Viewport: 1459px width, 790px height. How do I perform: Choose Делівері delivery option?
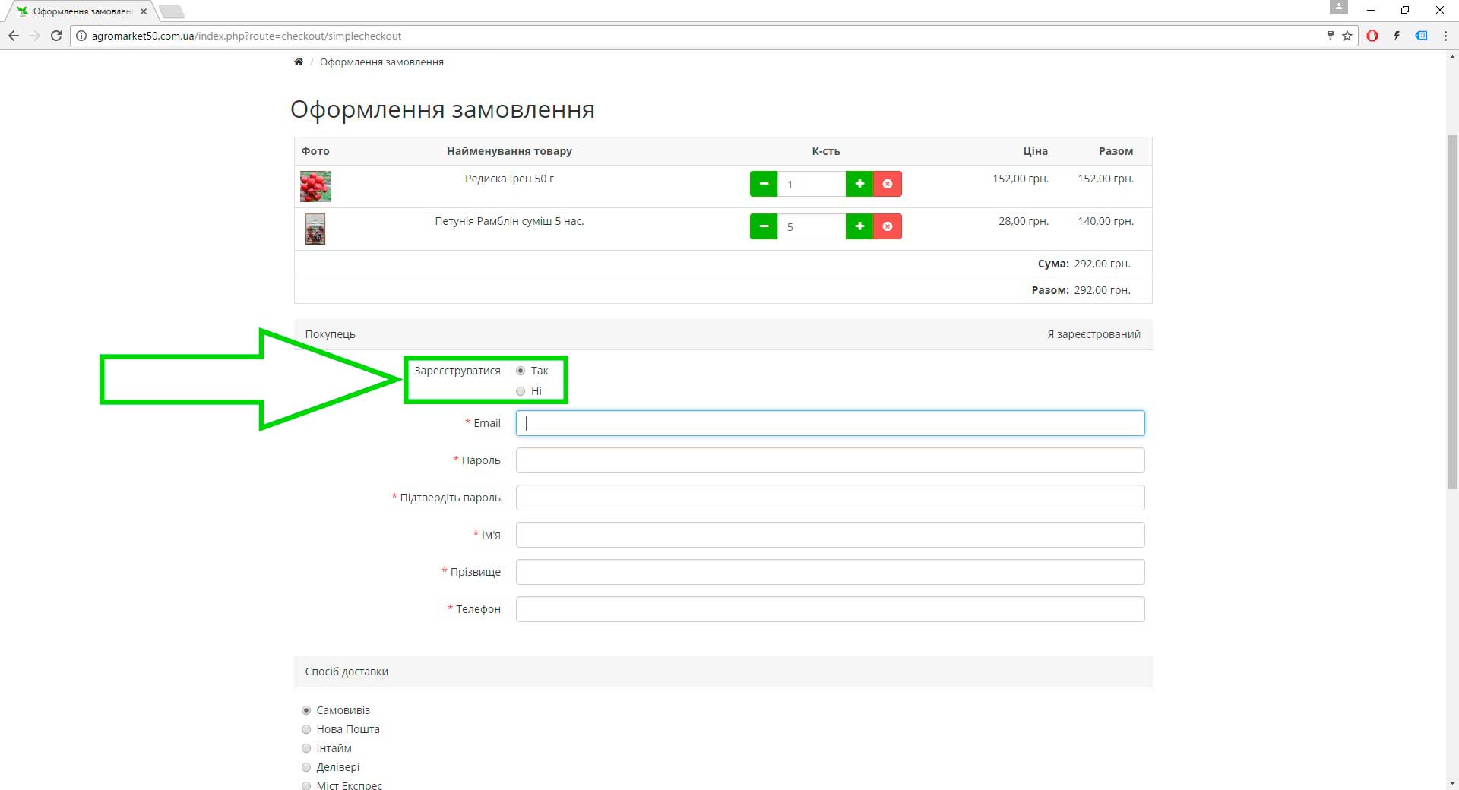pos(306,767)
